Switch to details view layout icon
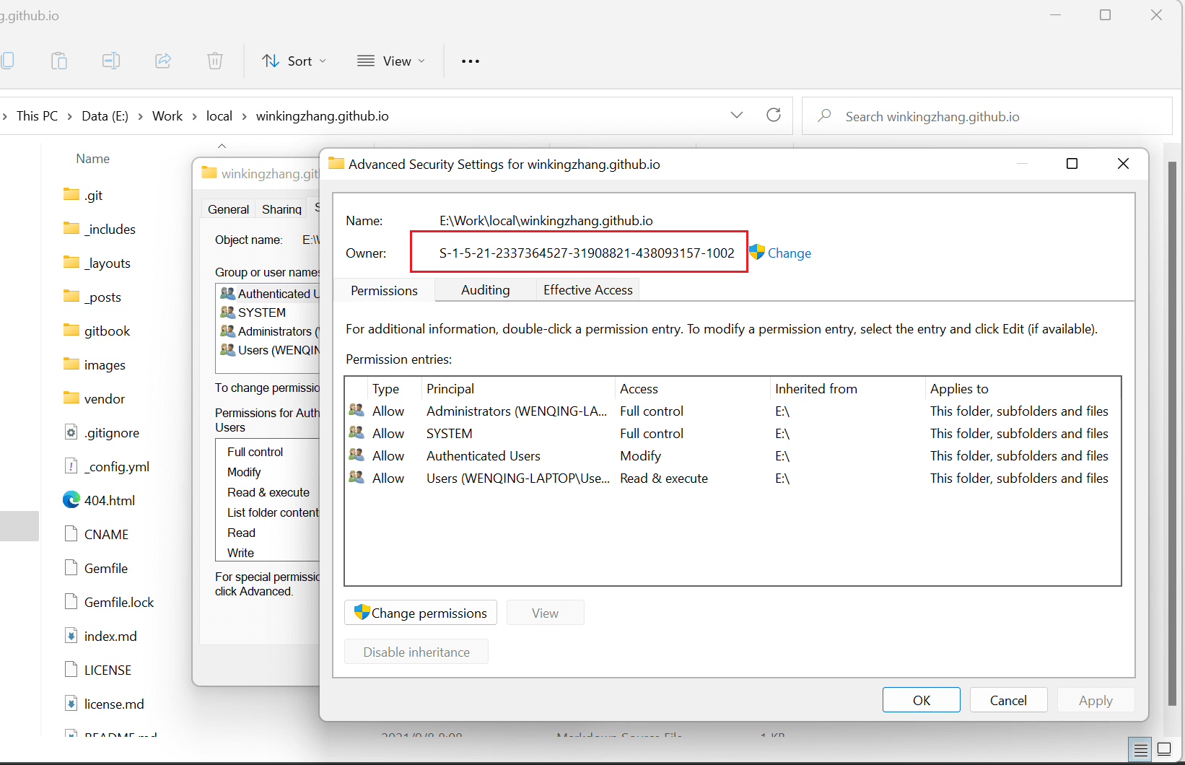This screenshot has height=765, width=1185. (1141, 750)
